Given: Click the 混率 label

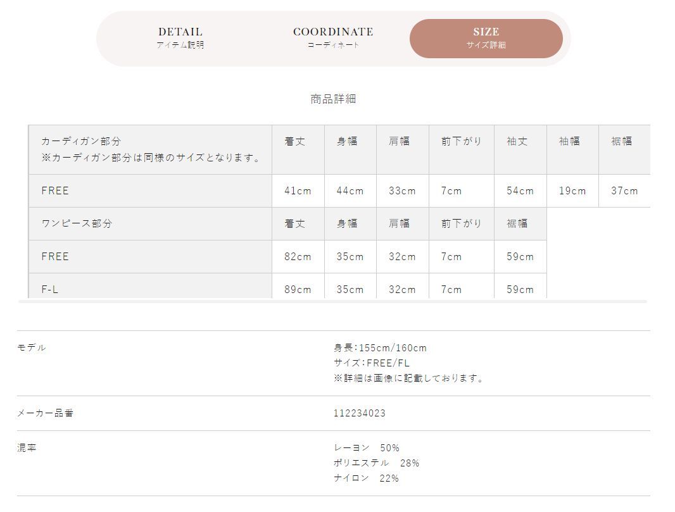Looking at the screenshot, I should (x=27, y=447).
